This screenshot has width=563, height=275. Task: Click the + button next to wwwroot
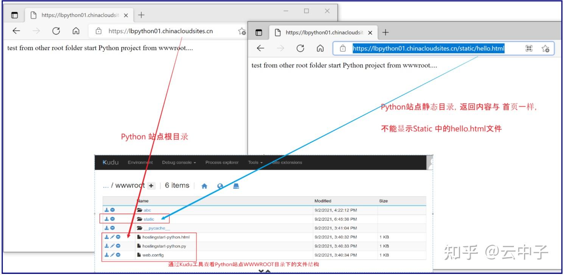pos(151,185)
